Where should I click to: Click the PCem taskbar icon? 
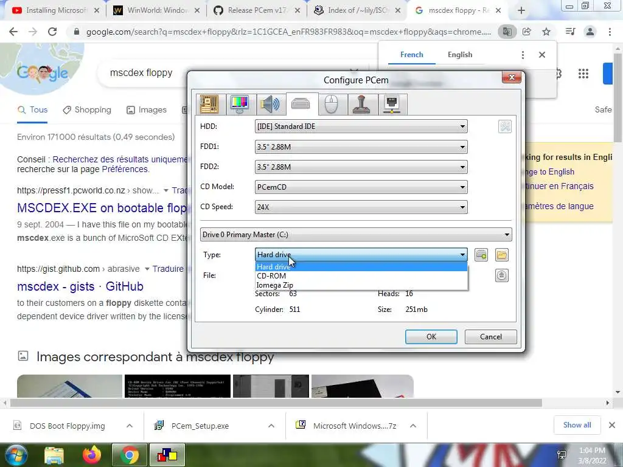point(167,455)
